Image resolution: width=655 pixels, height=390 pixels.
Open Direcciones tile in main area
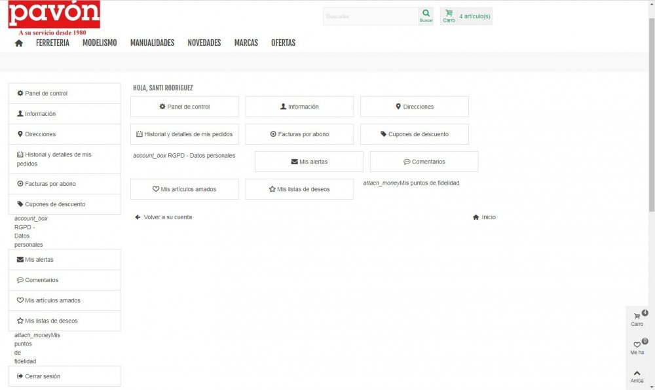coord(415,107)
